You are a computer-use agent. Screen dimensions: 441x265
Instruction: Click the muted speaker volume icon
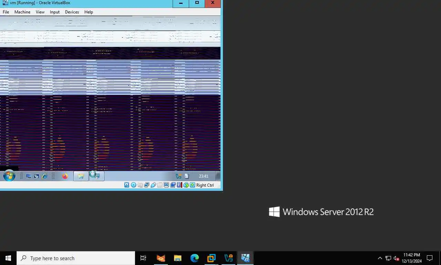396,258
